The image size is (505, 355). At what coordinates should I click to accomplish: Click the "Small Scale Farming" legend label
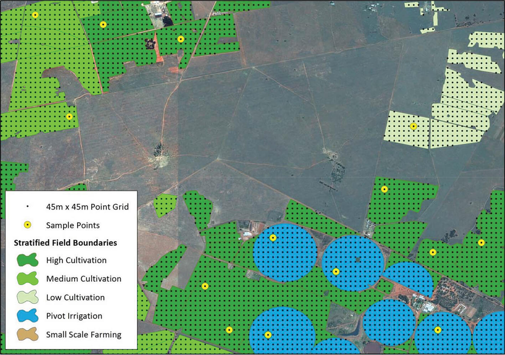point(84,334)
